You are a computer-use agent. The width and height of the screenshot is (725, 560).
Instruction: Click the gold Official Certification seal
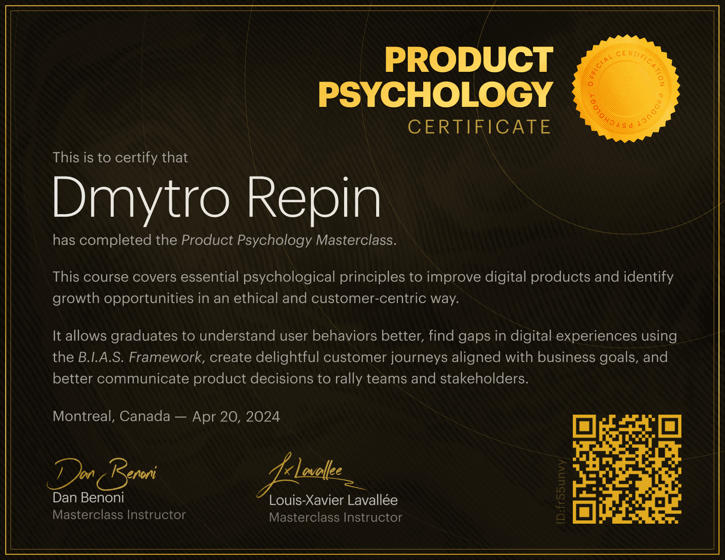coord(626,89)
